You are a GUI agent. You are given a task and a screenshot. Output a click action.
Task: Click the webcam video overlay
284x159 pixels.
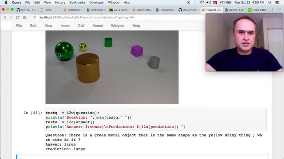(x=245, y=42)
